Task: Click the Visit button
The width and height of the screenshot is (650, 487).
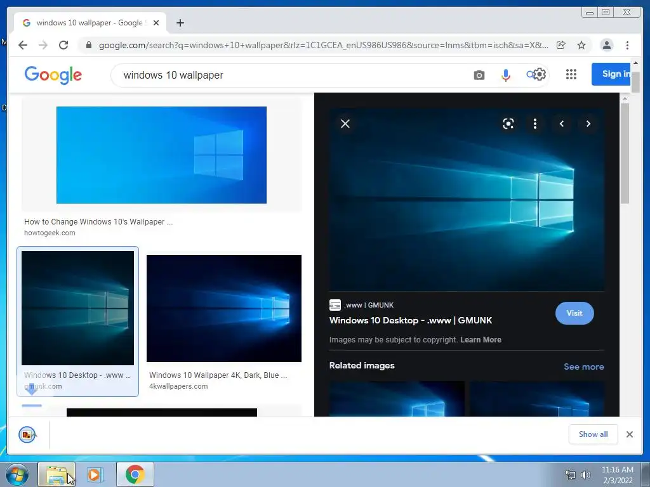Action: click(574, 313)
